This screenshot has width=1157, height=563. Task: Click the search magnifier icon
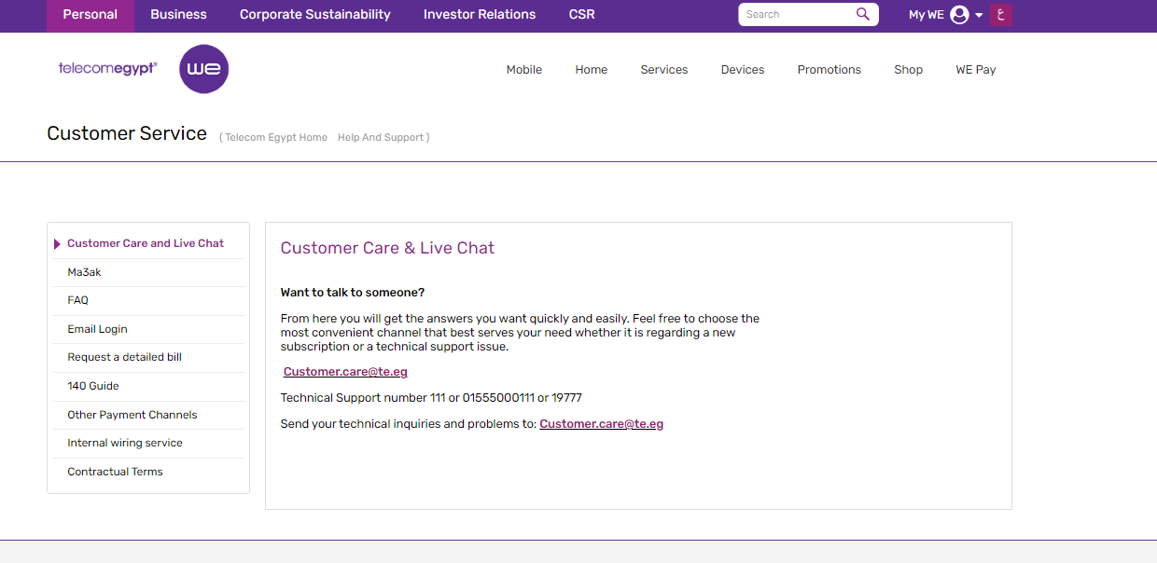863,14
